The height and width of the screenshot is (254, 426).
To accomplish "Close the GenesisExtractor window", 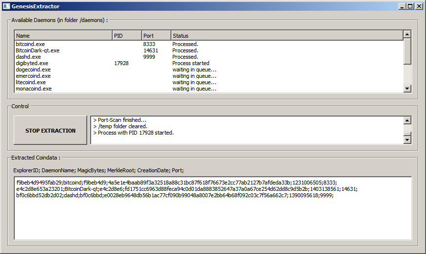I will [x=419, y=6].
